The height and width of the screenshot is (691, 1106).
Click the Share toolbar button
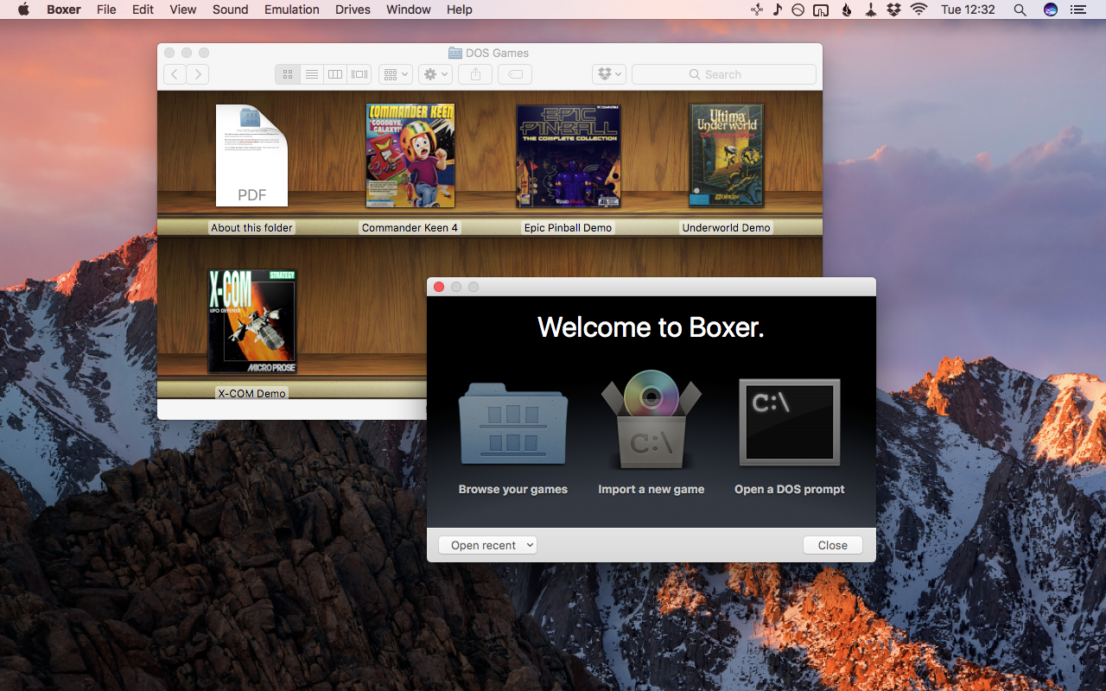click(475, 74)
